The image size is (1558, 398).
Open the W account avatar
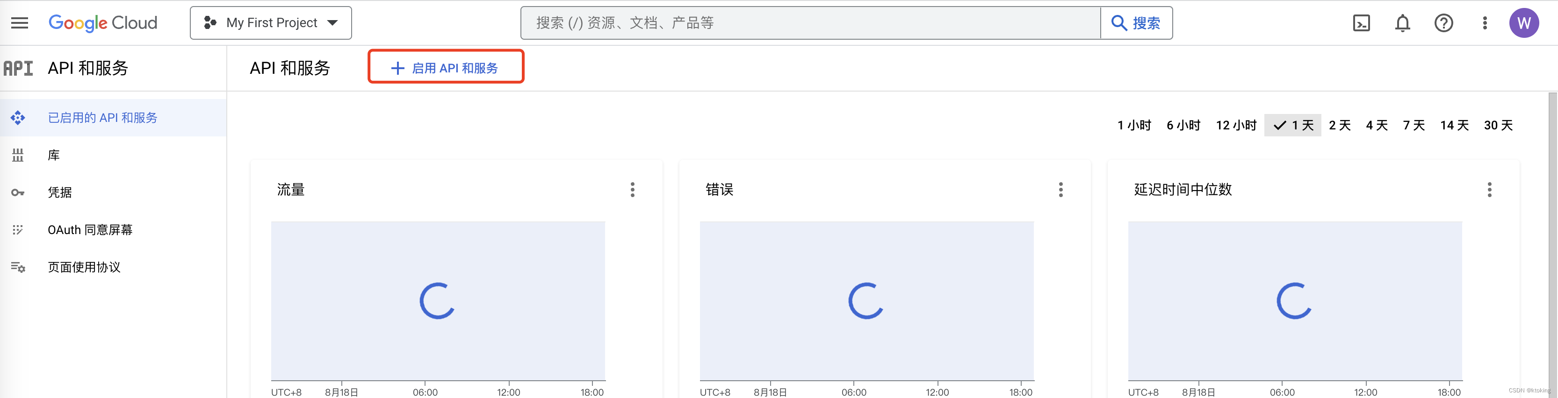coord(1524,23)
